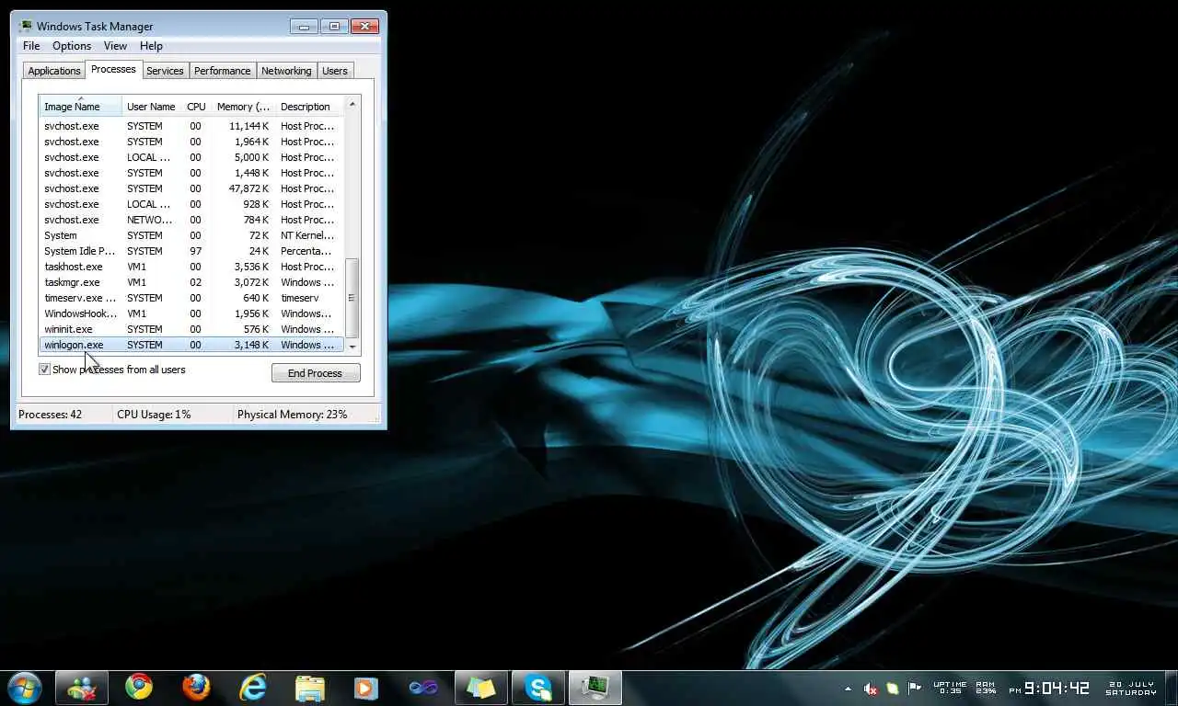
Task: Click the green tray icon beside the volume
Action: click(x=892, y=688)
